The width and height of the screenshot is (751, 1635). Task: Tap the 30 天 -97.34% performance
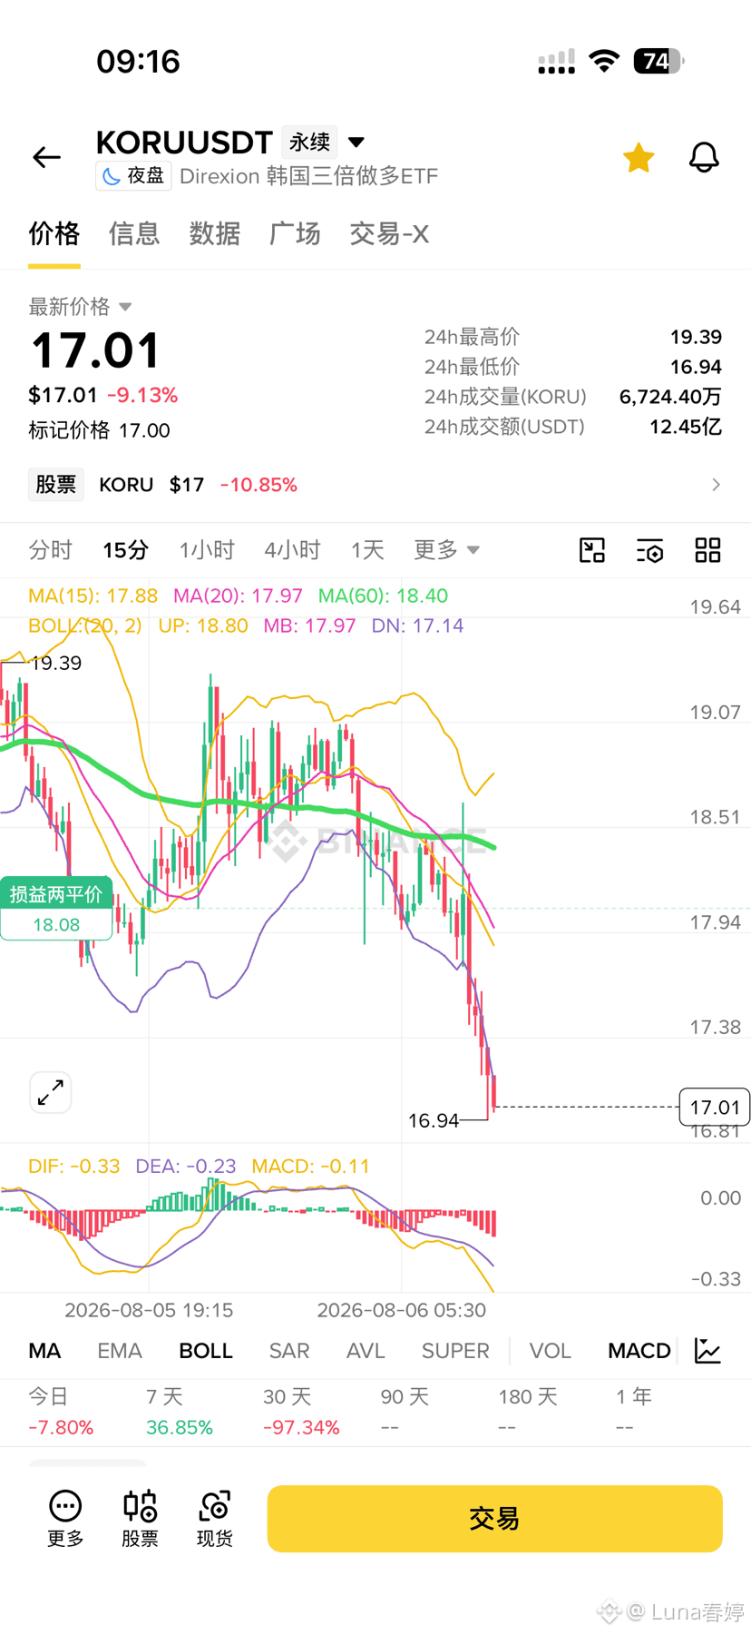click(x=301, y=1412)
